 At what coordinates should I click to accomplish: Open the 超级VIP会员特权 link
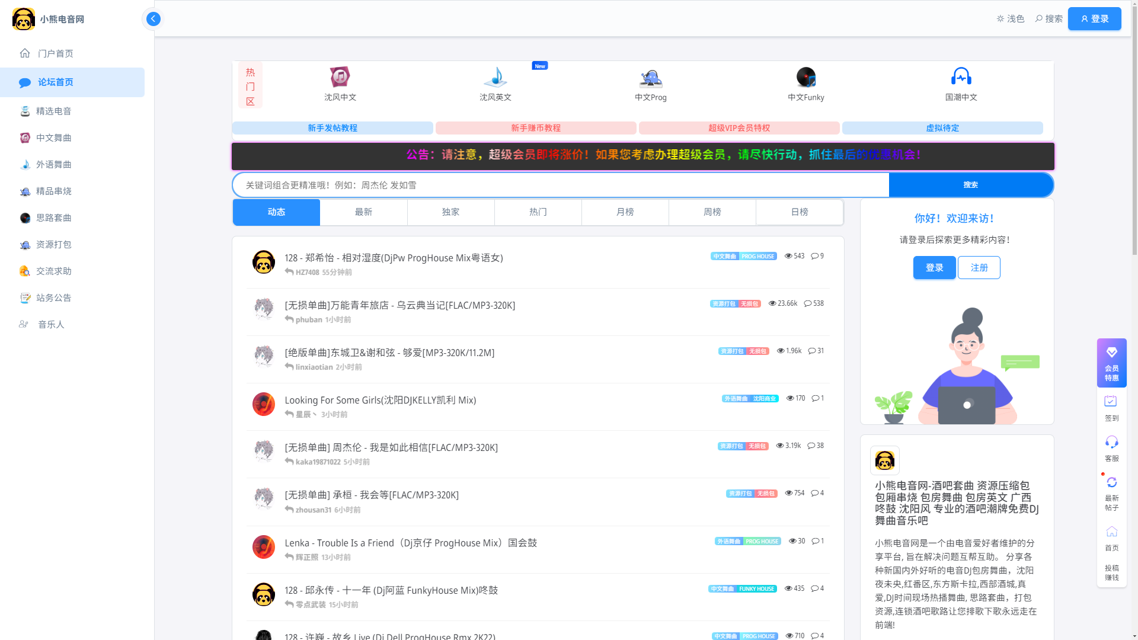(x=739, y=128)
